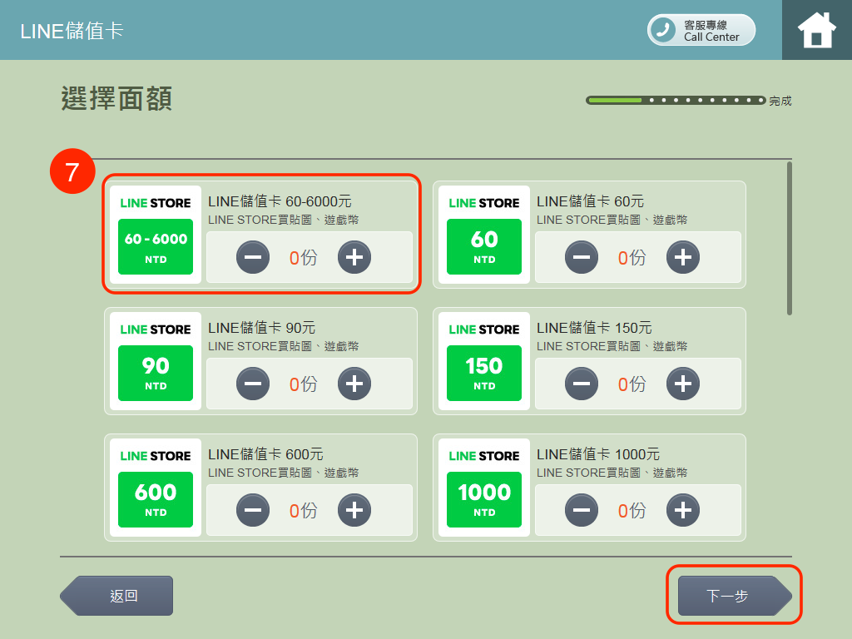The width and height of the screenshot is (852, 639).
Task: Add one LINE儲值卡 60元 card
Action: 683,257
